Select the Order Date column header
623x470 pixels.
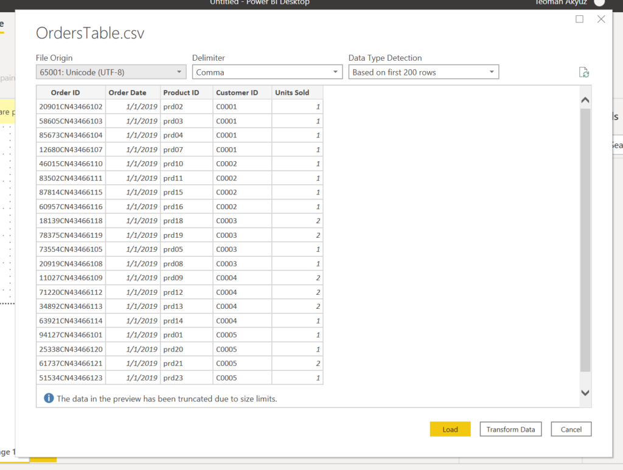click(x=133, y=92)
